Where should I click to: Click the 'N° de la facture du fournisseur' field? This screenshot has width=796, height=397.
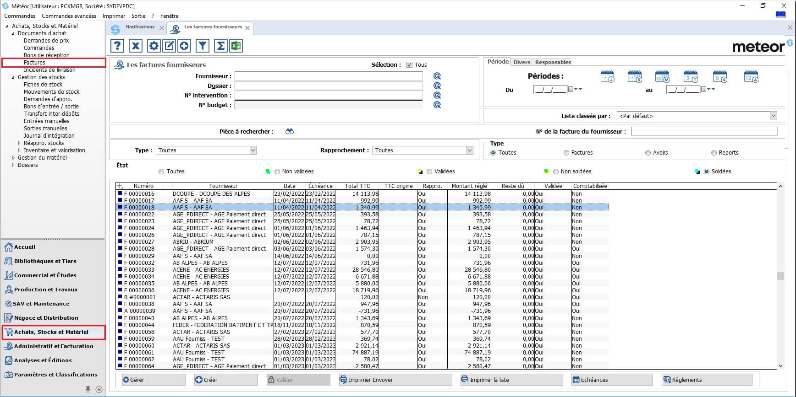point(704,132)
